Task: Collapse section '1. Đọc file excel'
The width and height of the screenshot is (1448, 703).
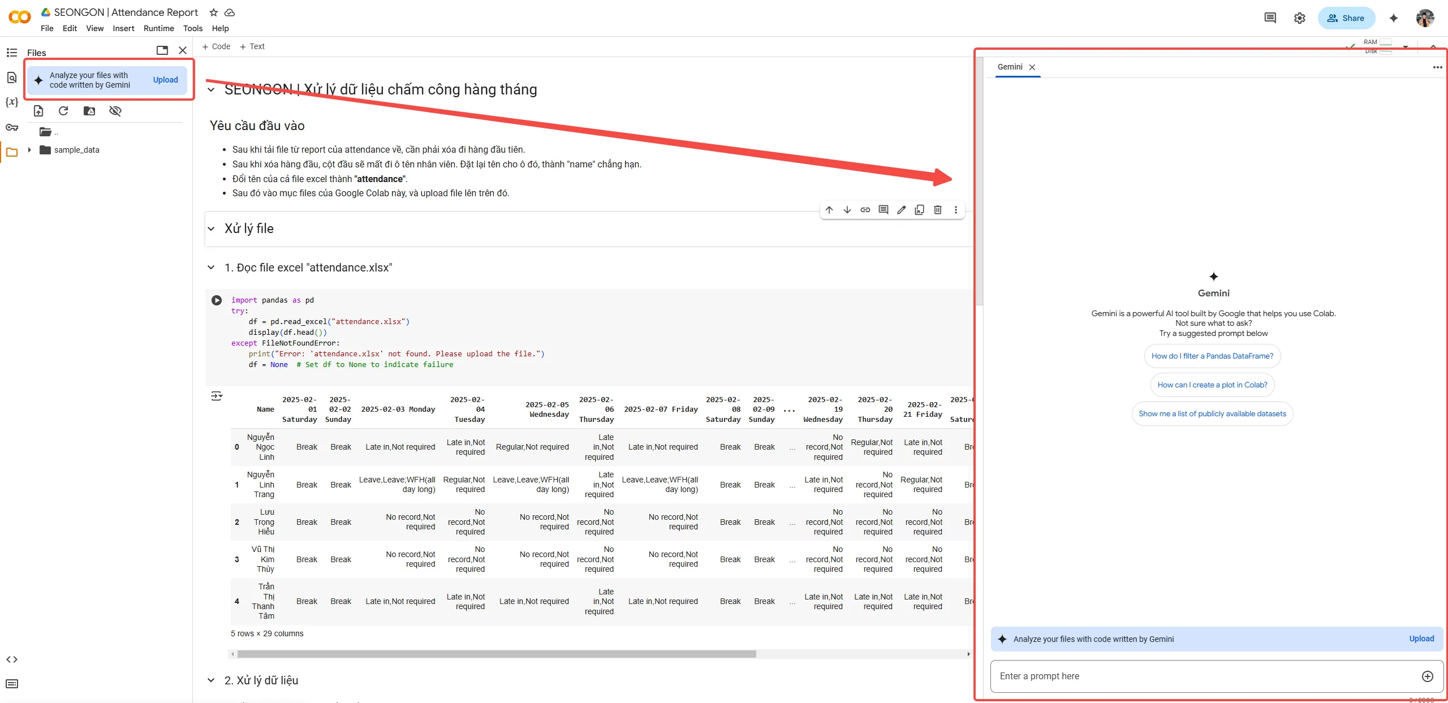Action: [x=211, y=268]
